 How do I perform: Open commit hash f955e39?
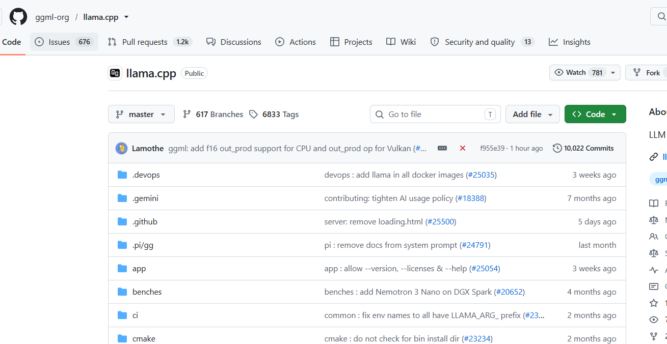tap(492, 148)
